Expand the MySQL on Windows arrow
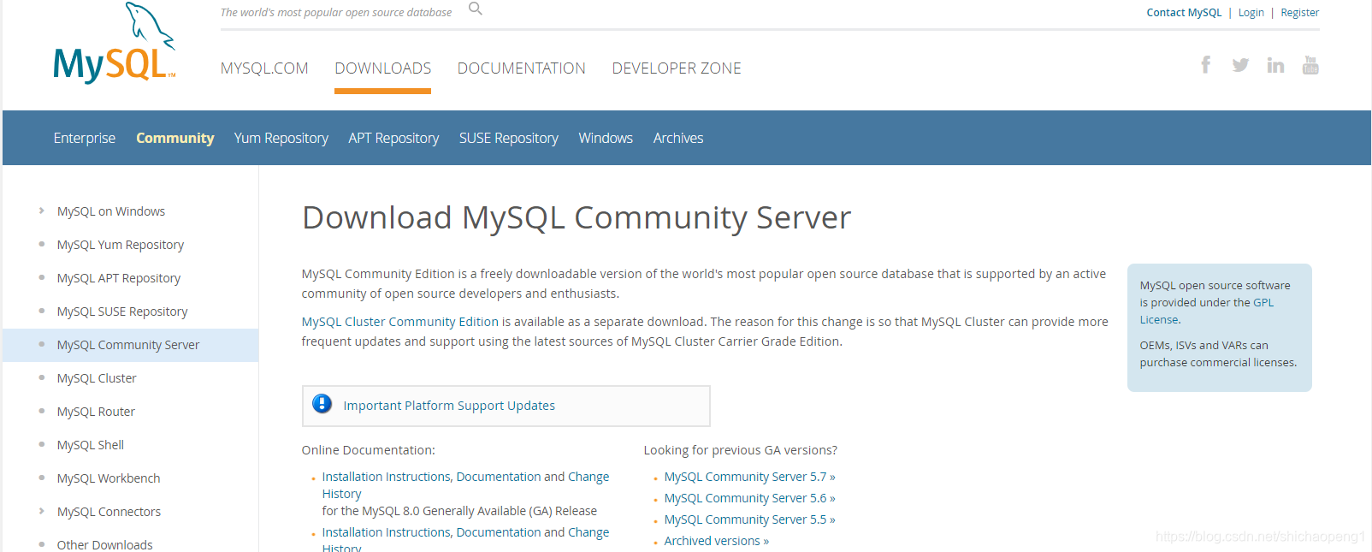The image size is (1372, 552). 41,211
